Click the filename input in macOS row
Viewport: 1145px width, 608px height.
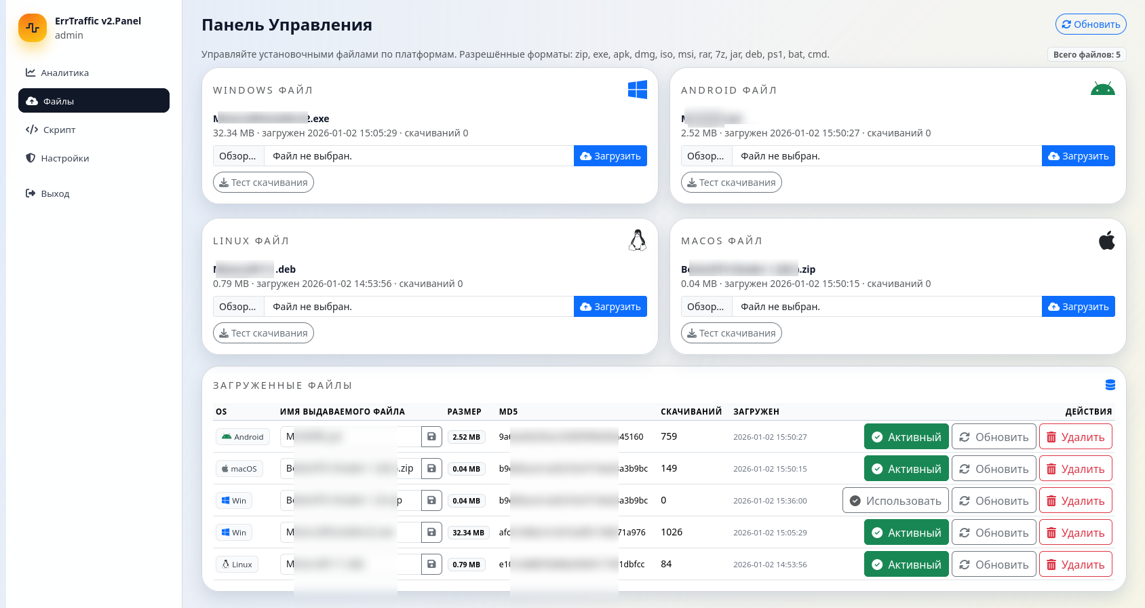351,469
